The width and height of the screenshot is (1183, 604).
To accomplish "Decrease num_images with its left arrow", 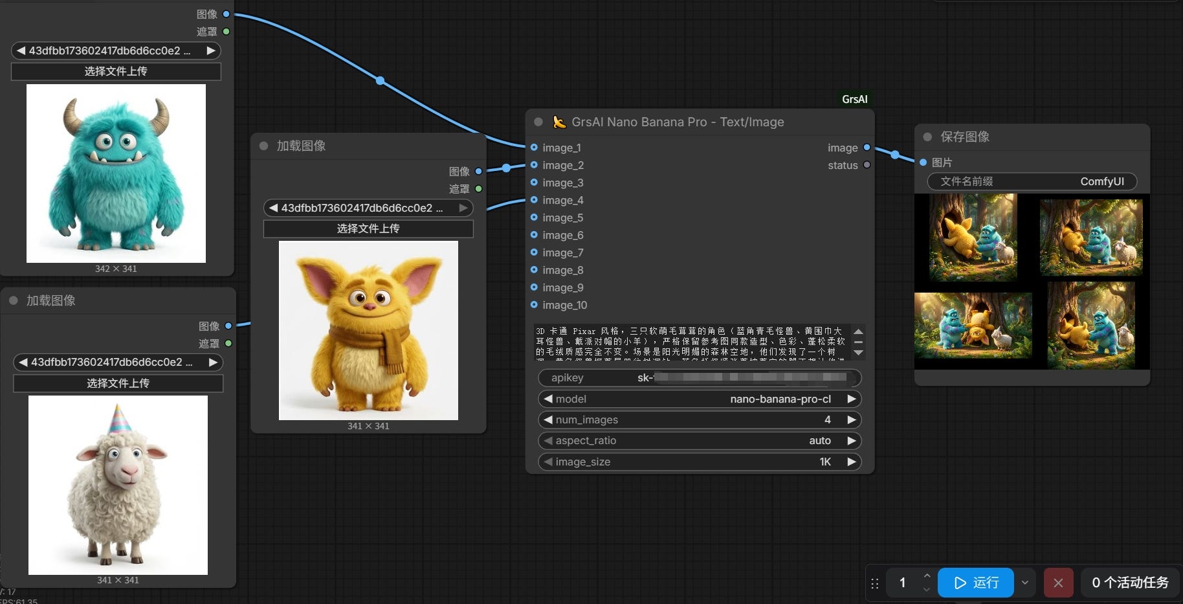I will tap(548, 419).
